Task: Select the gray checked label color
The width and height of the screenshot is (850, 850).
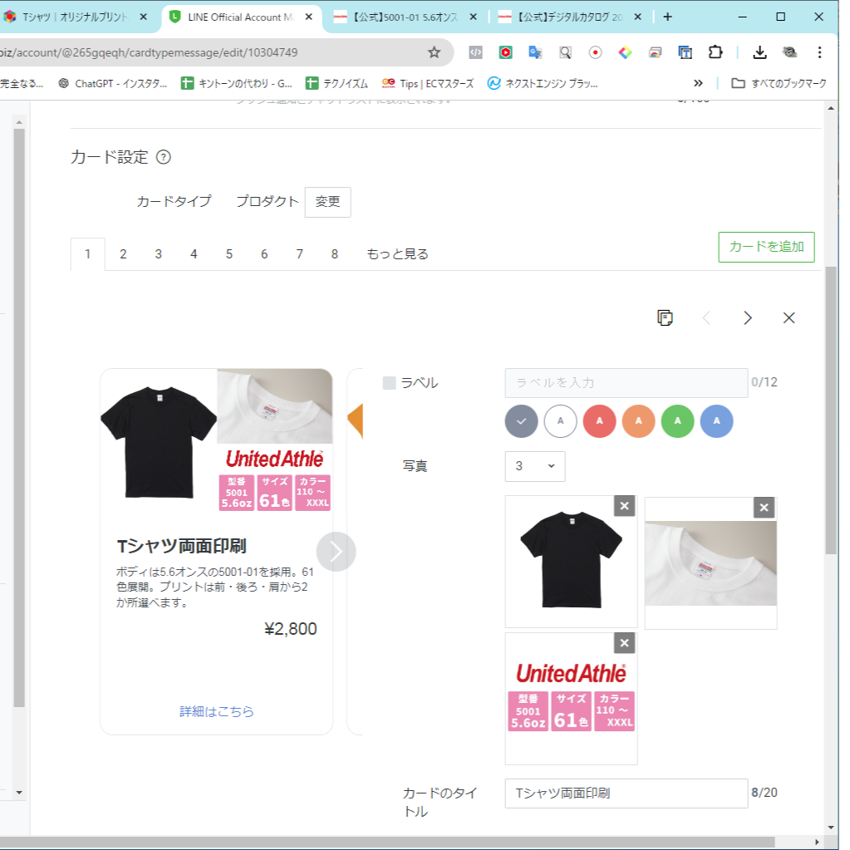Action: pos(522,420)
